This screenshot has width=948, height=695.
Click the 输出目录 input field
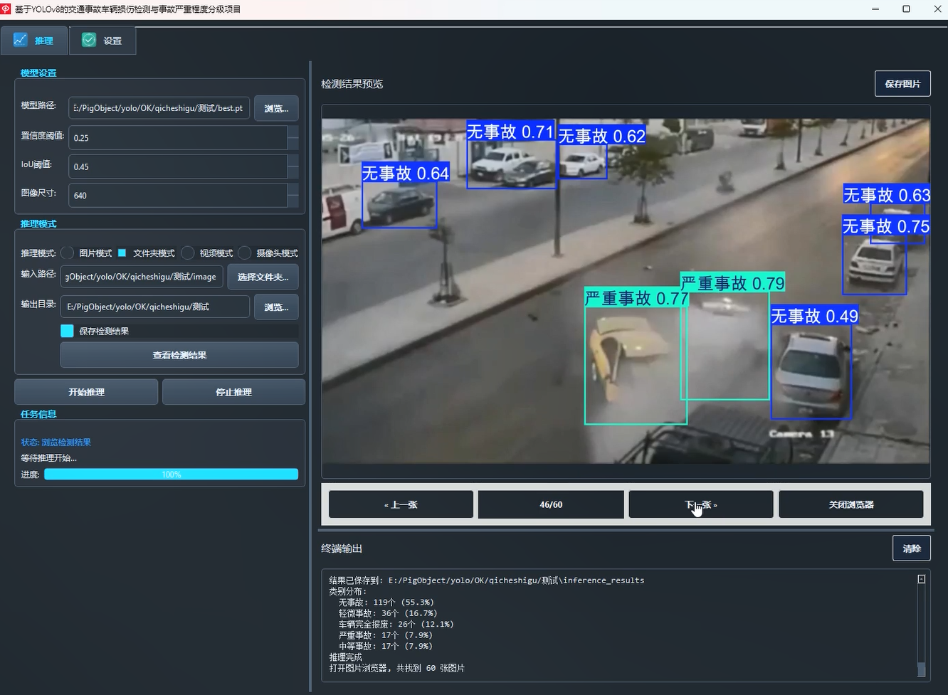coord(155,307)
